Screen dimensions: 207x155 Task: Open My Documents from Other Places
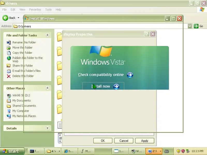[x=21, y=100]
